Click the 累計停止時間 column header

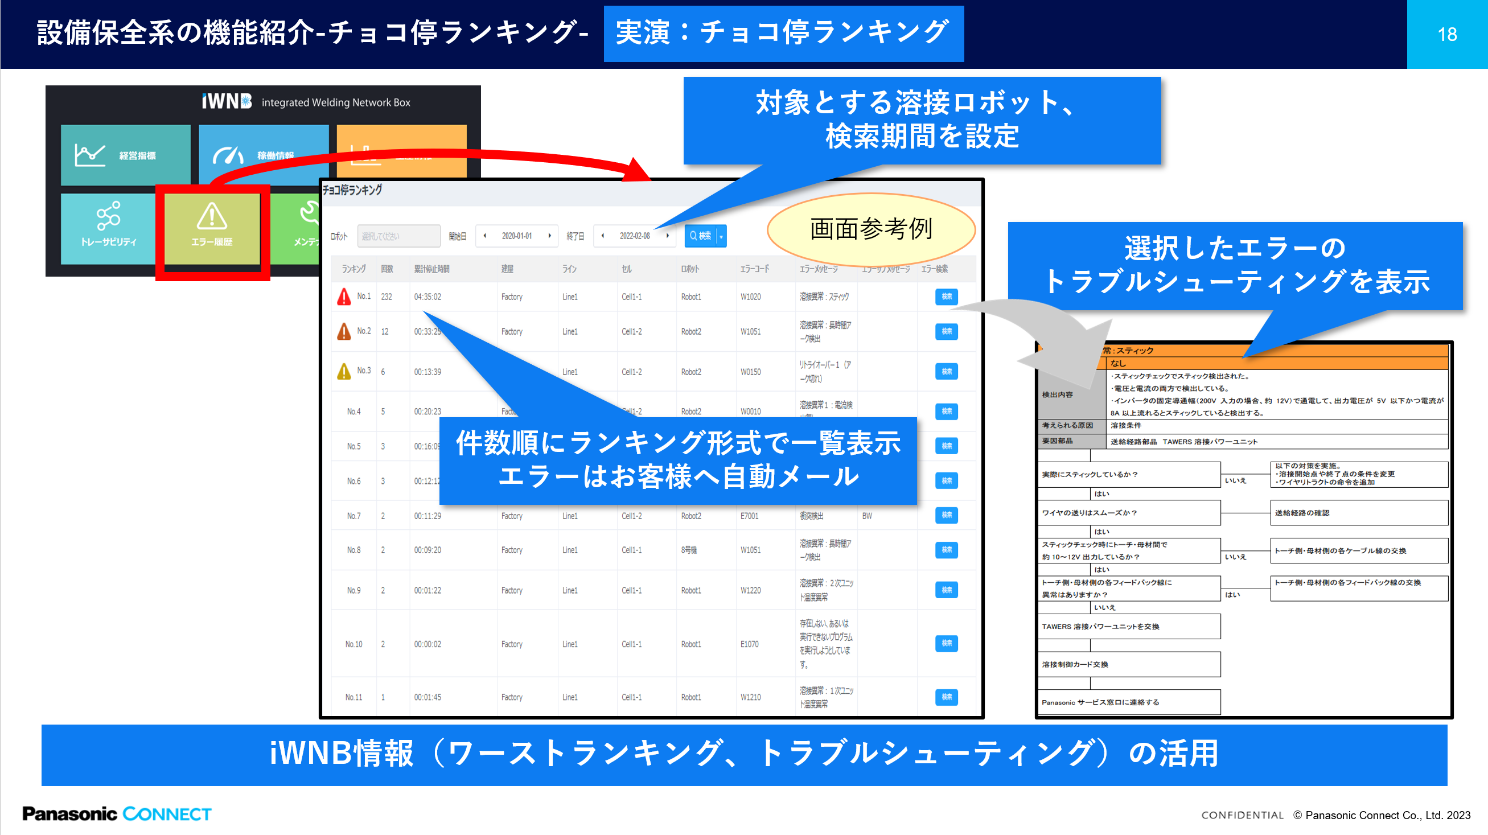point(431,269)
